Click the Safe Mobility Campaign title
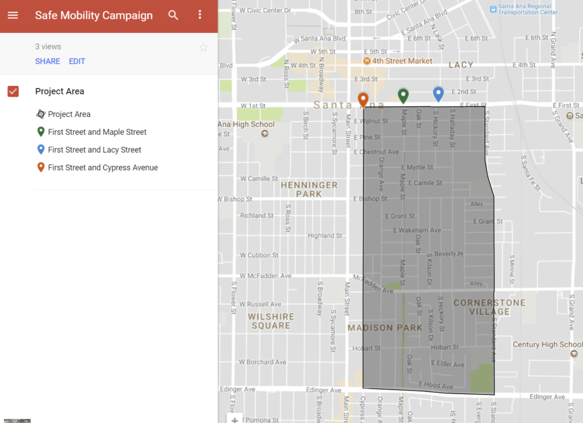The image size is (583, 423). (x=94, y=15)
